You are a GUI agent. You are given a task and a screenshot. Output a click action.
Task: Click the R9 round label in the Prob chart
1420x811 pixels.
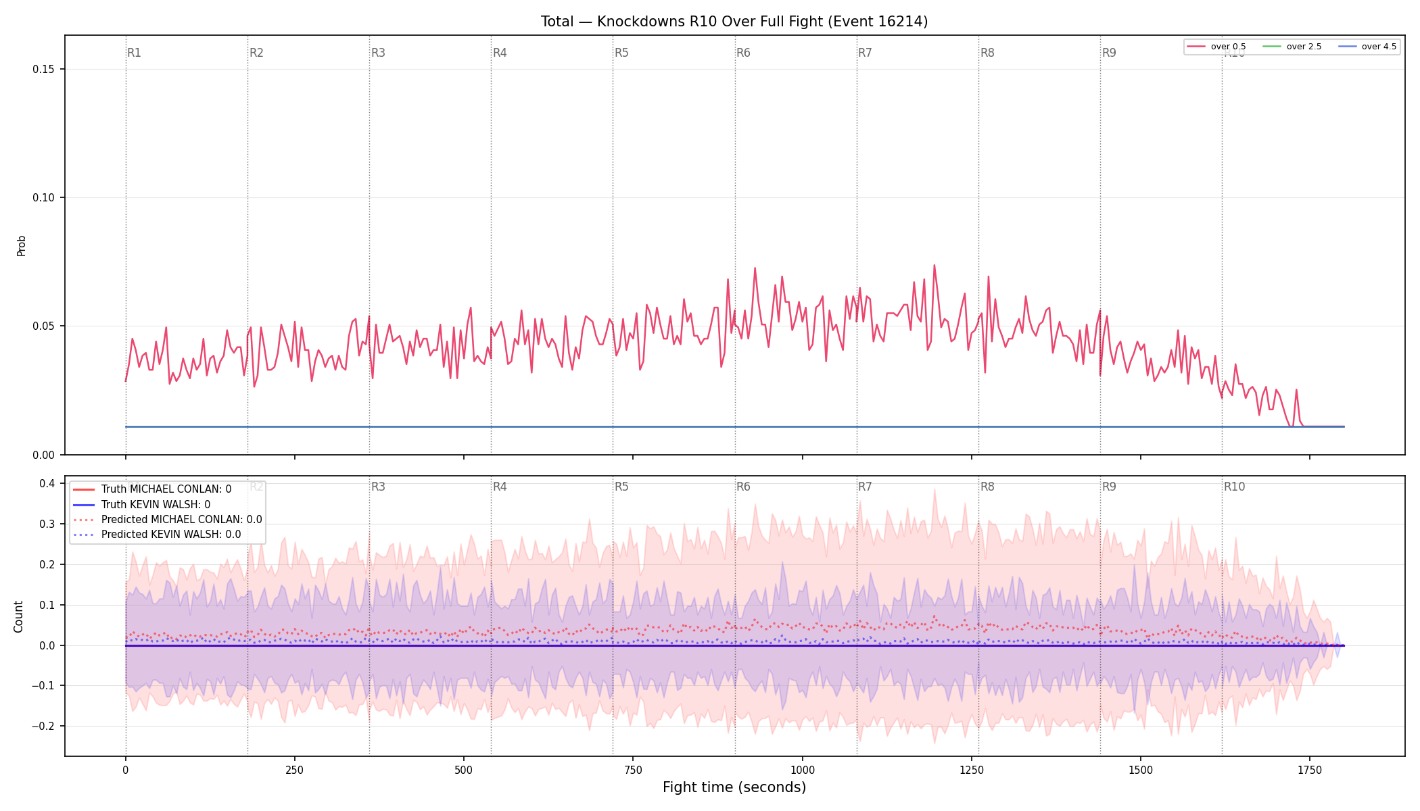coord(1109,53)
